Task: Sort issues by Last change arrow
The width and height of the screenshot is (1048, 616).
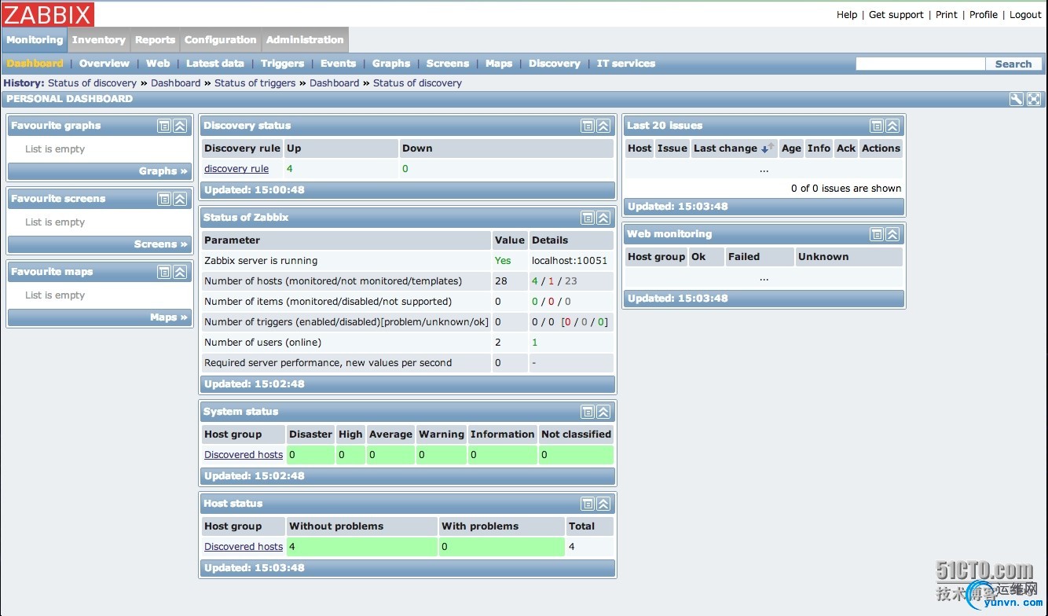Action: [767, 148]
